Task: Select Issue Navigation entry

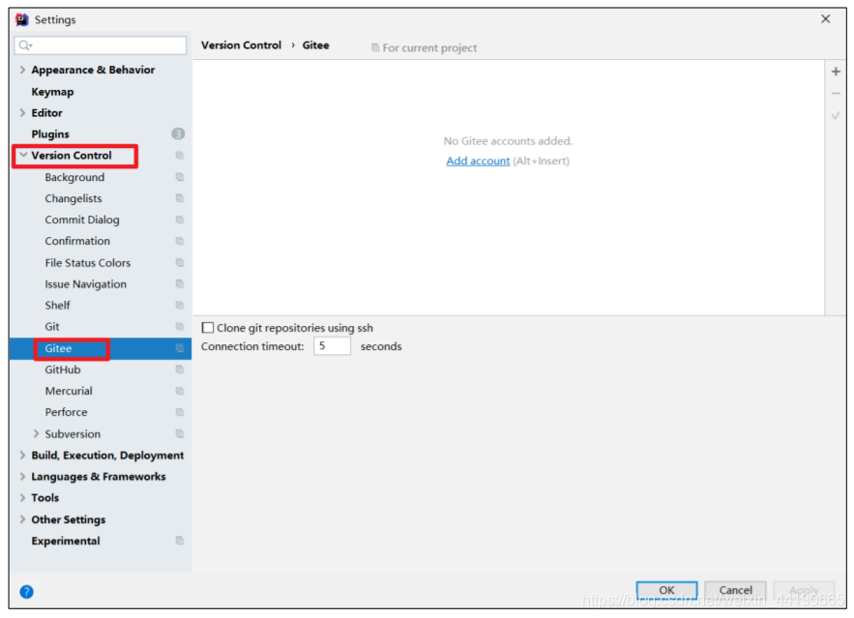Action: pos(85,284)
